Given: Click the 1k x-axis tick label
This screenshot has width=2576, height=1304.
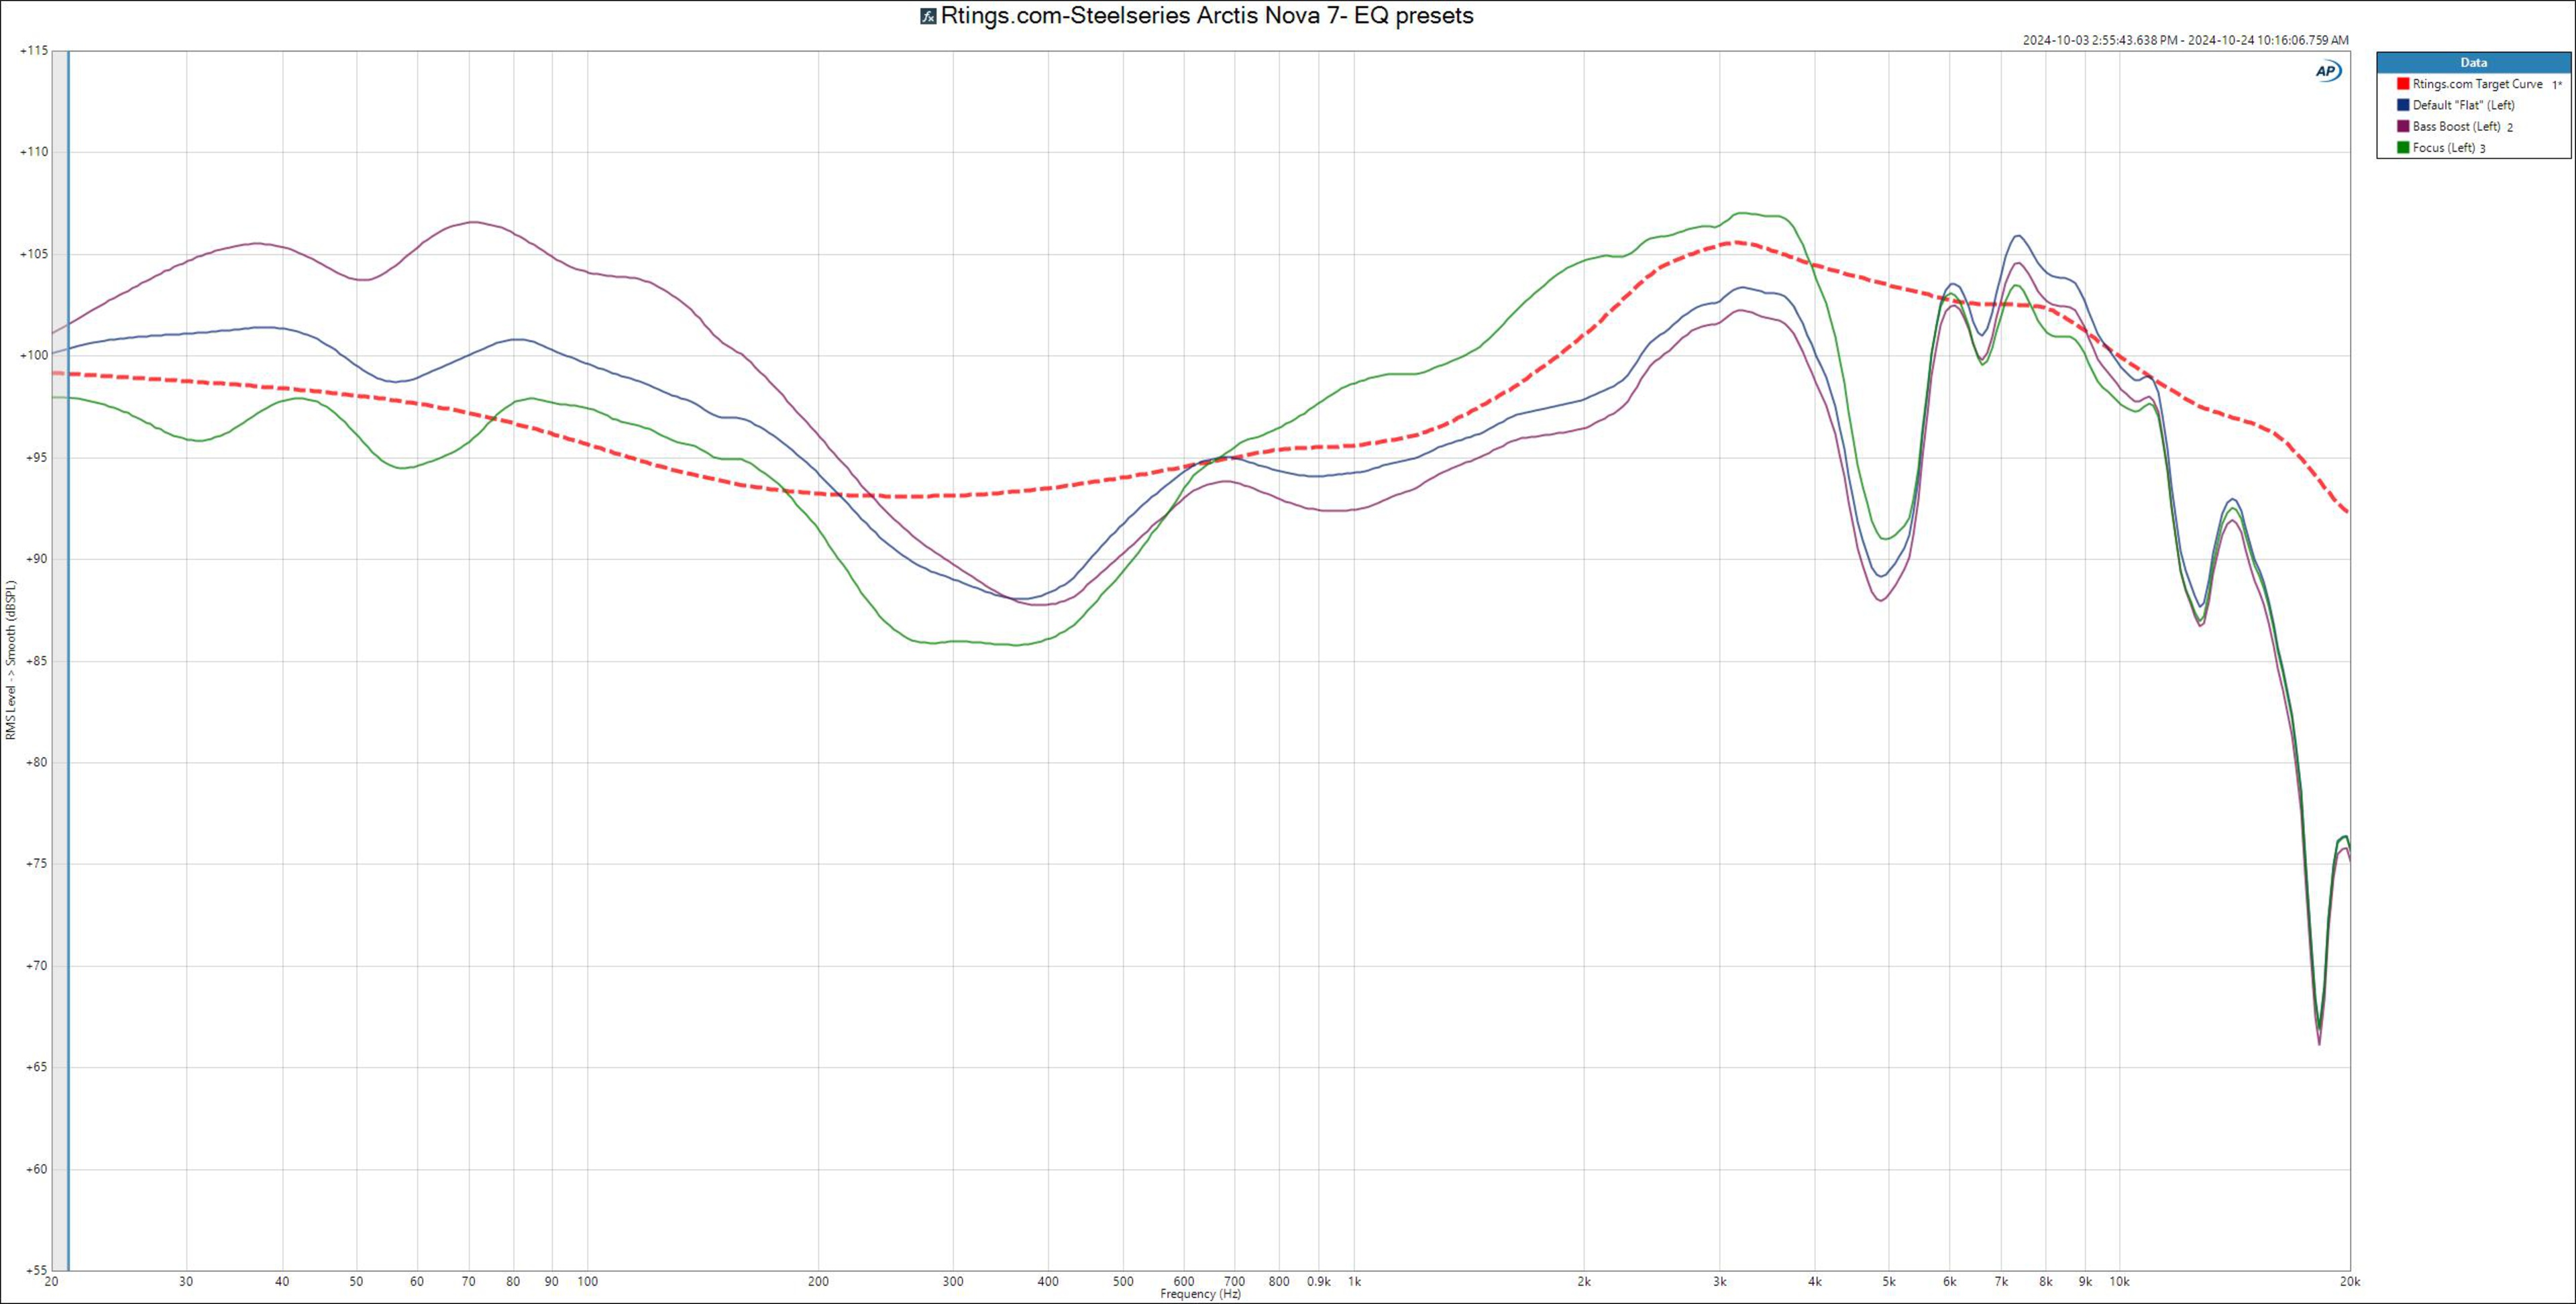Looking at the screenshot, I should coord(1354,1281).
